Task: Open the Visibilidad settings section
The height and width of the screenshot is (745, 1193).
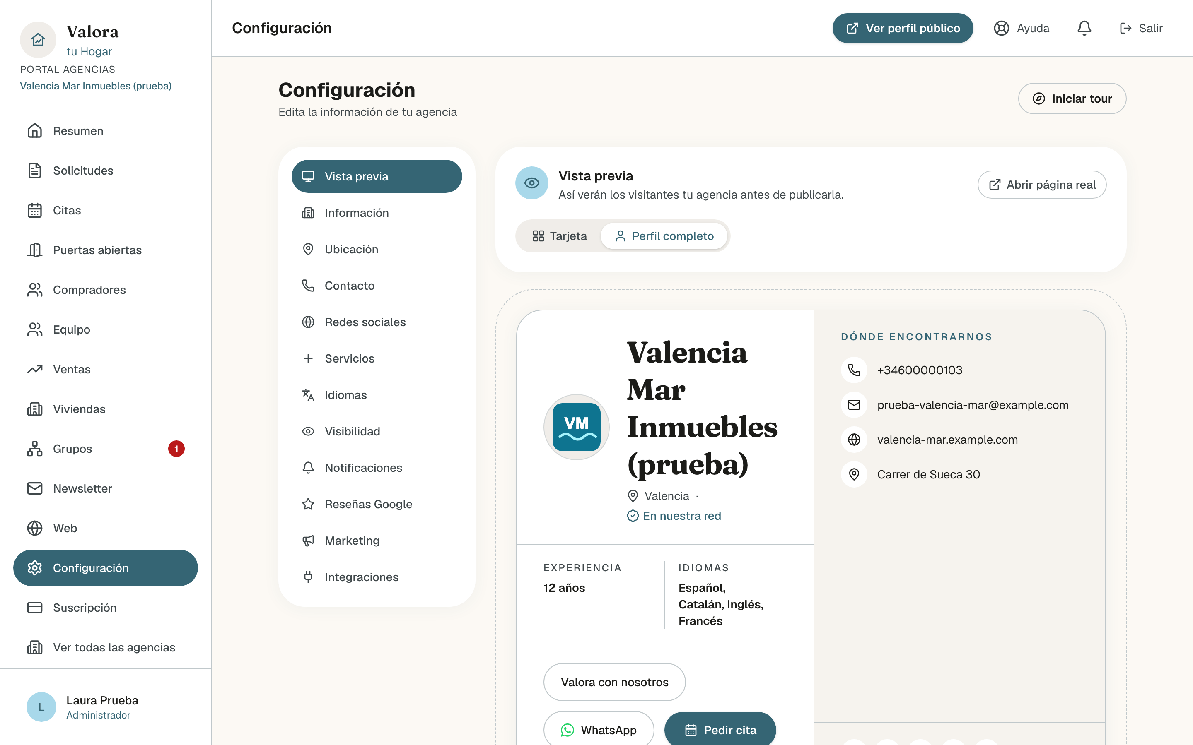Action: (377, 432)
